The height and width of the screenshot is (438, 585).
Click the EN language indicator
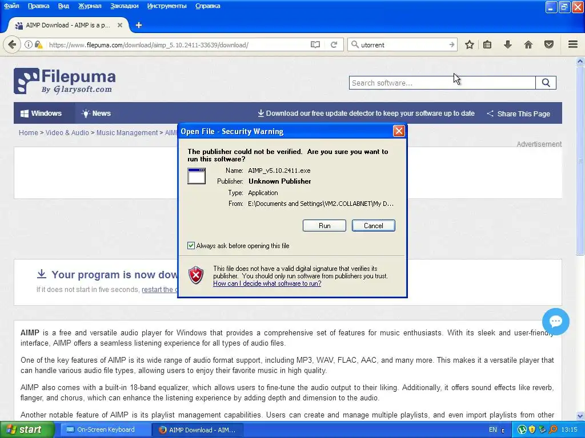(493, 430)
